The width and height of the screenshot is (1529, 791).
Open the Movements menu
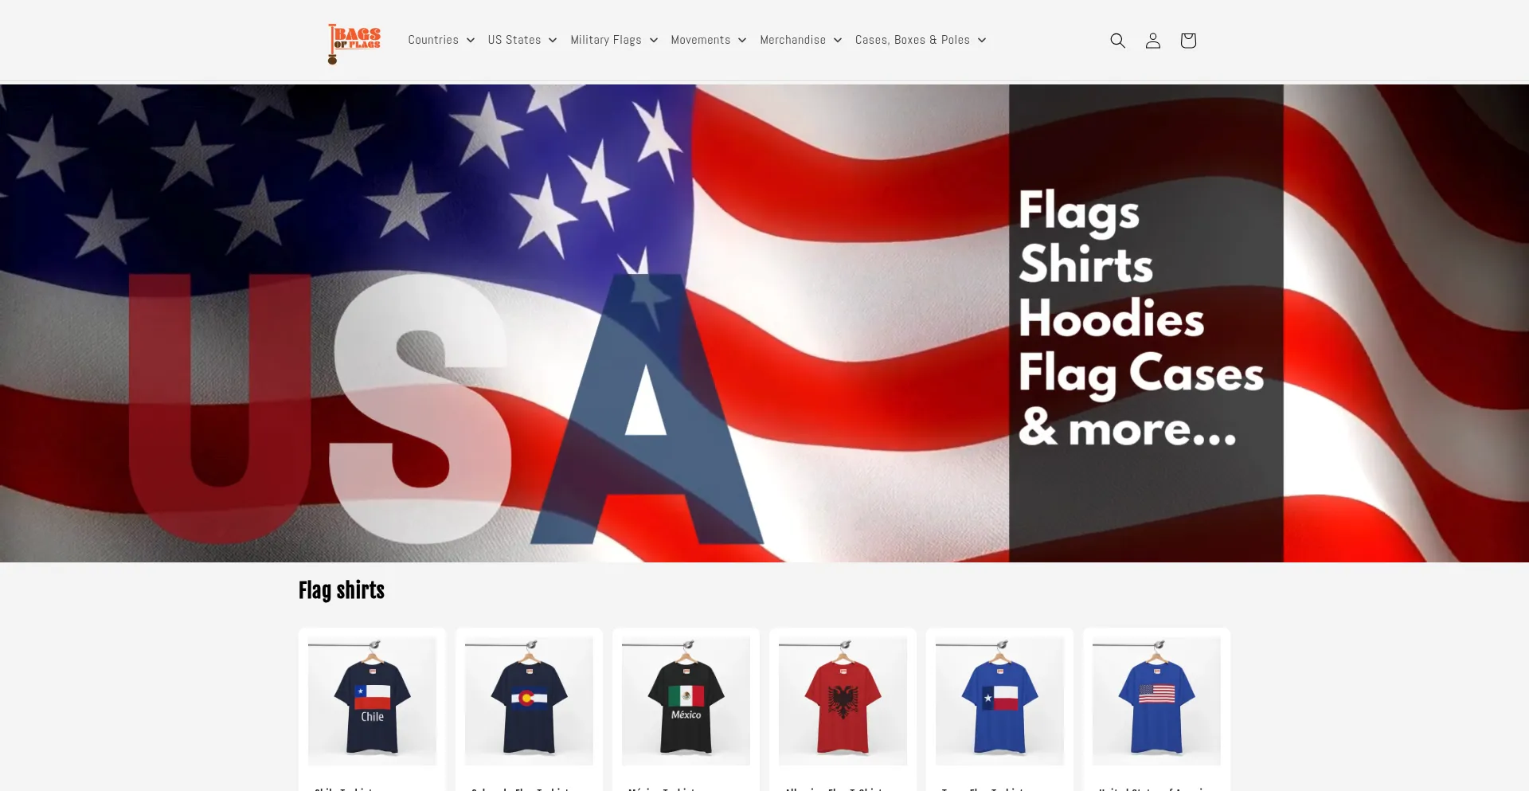click(709, 40)
